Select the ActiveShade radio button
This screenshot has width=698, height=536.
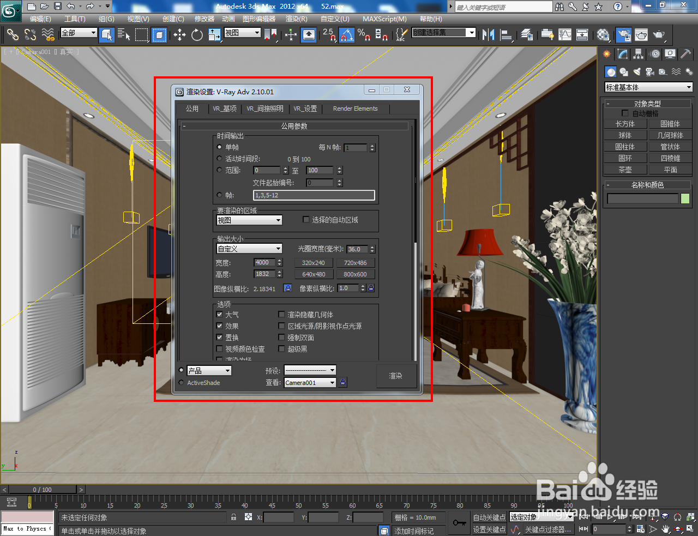pyautogui.click(x=182, y=383)
